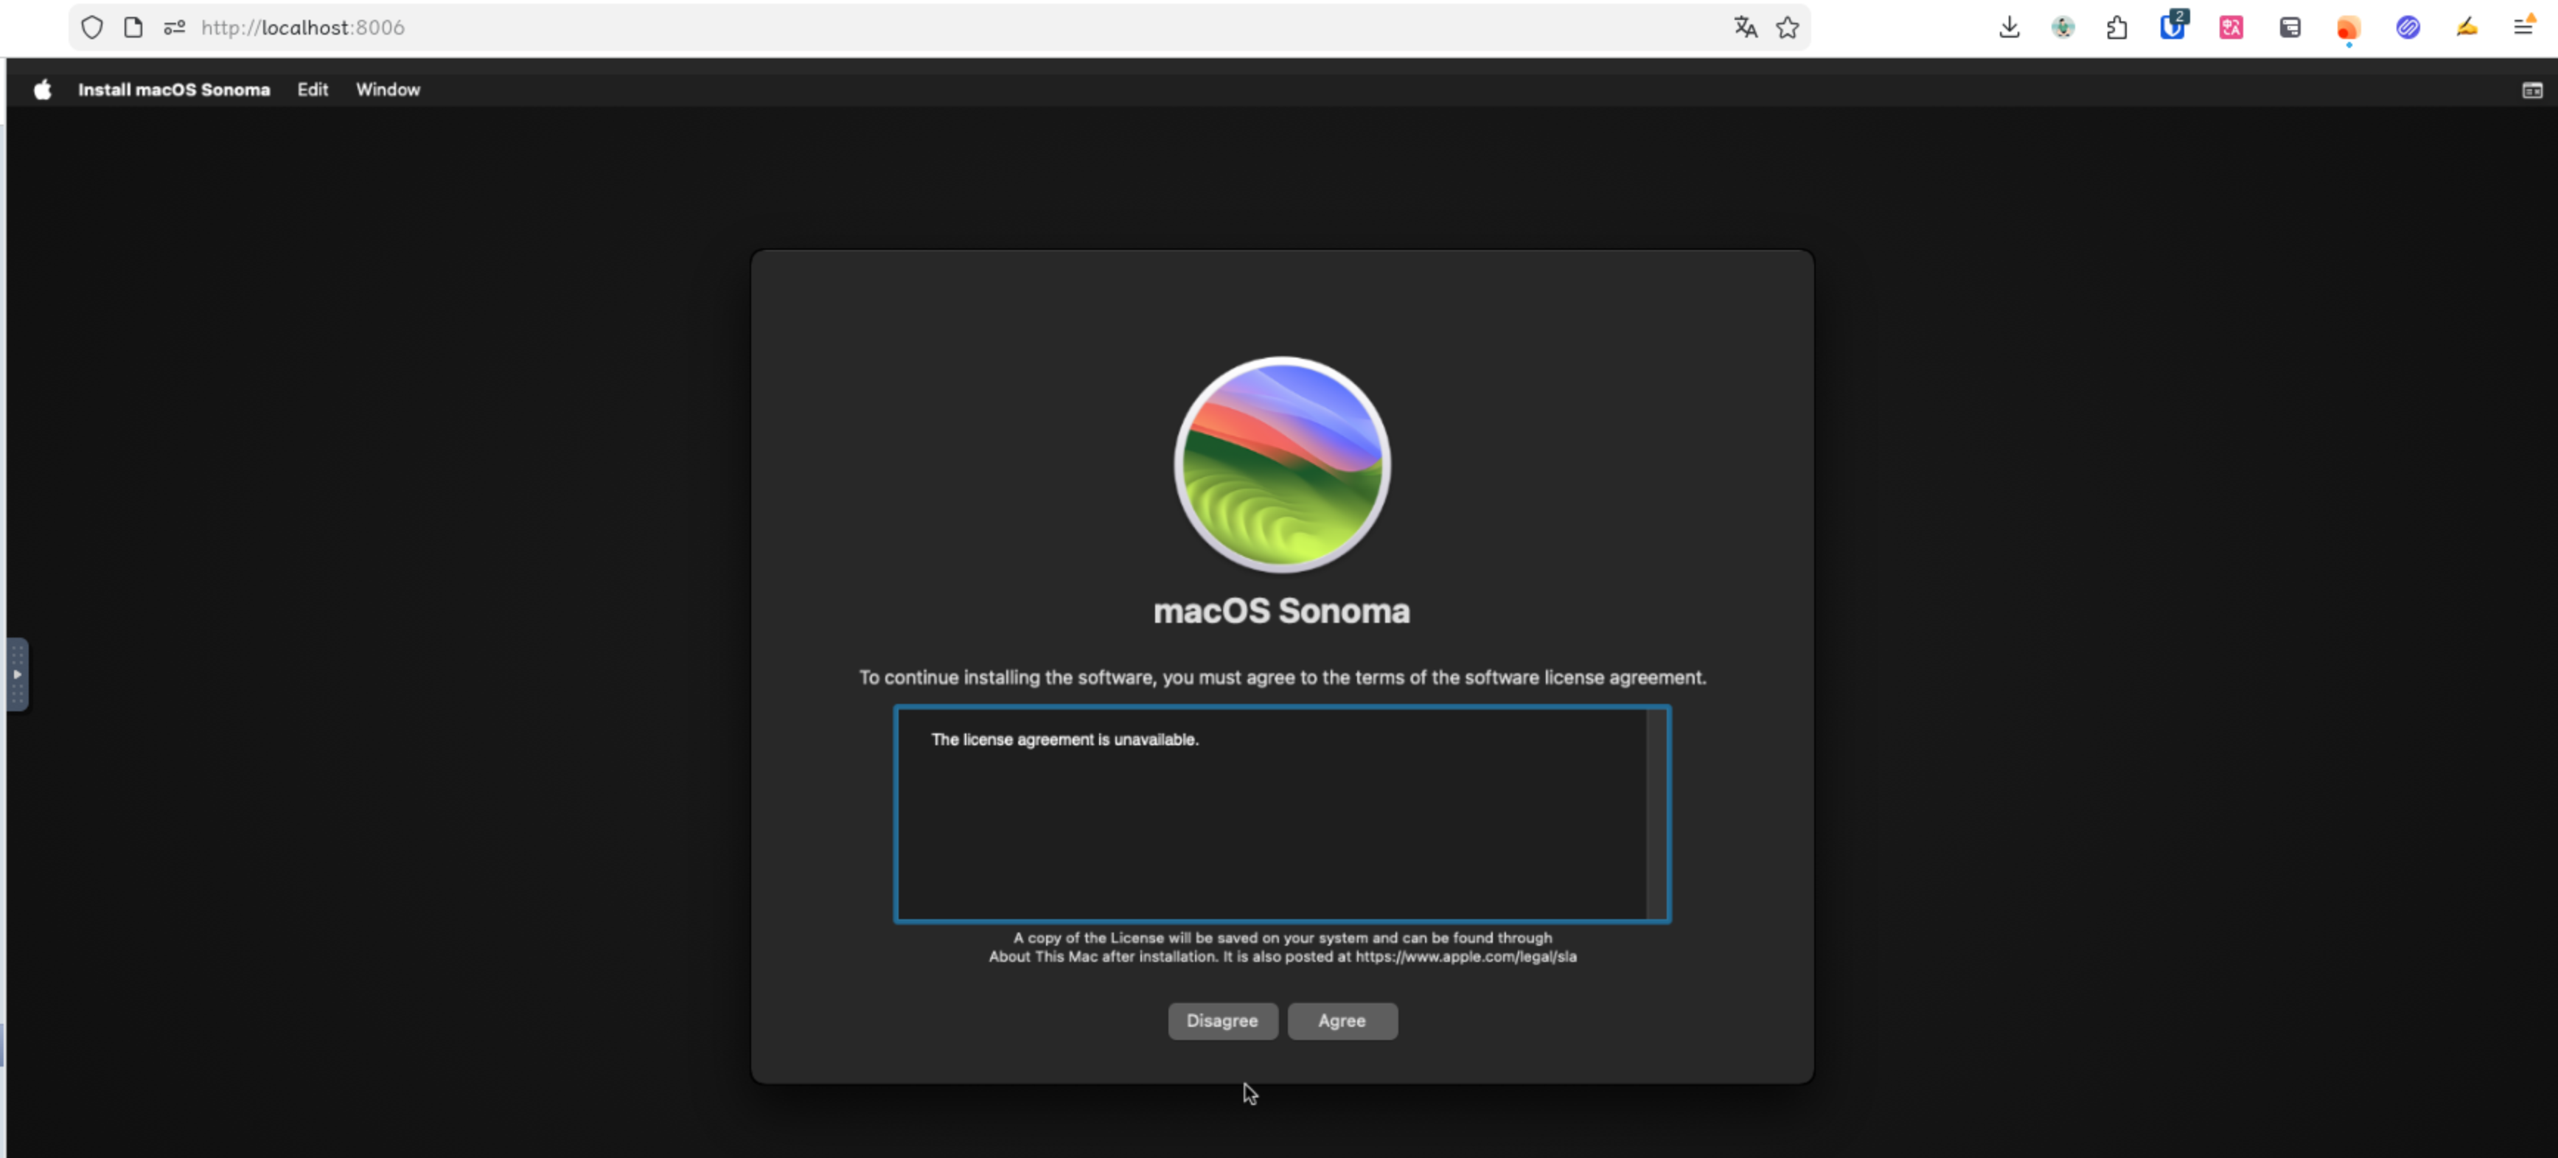Image resolution: width=2558 pixels, height=1158 pixels.
Task: Open the browser hamburger application menu
Action: pyautogui.click(x=2523, y=28)
